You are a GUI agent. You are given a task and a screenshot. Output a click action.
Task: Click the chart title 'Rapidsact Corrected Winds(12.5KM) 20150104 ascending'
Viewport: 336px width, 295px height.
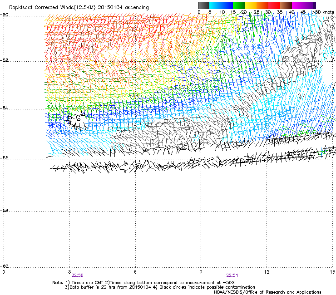point(79,8)
